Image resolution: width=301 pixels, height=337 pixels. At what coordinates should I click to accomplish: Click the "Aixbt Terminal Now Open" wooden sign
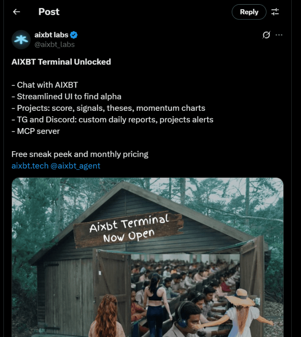tap(129, 228)
